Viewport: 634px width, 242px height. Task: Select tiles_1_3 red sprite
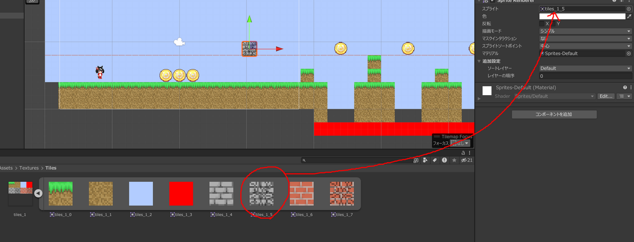(x=181, y=193)
